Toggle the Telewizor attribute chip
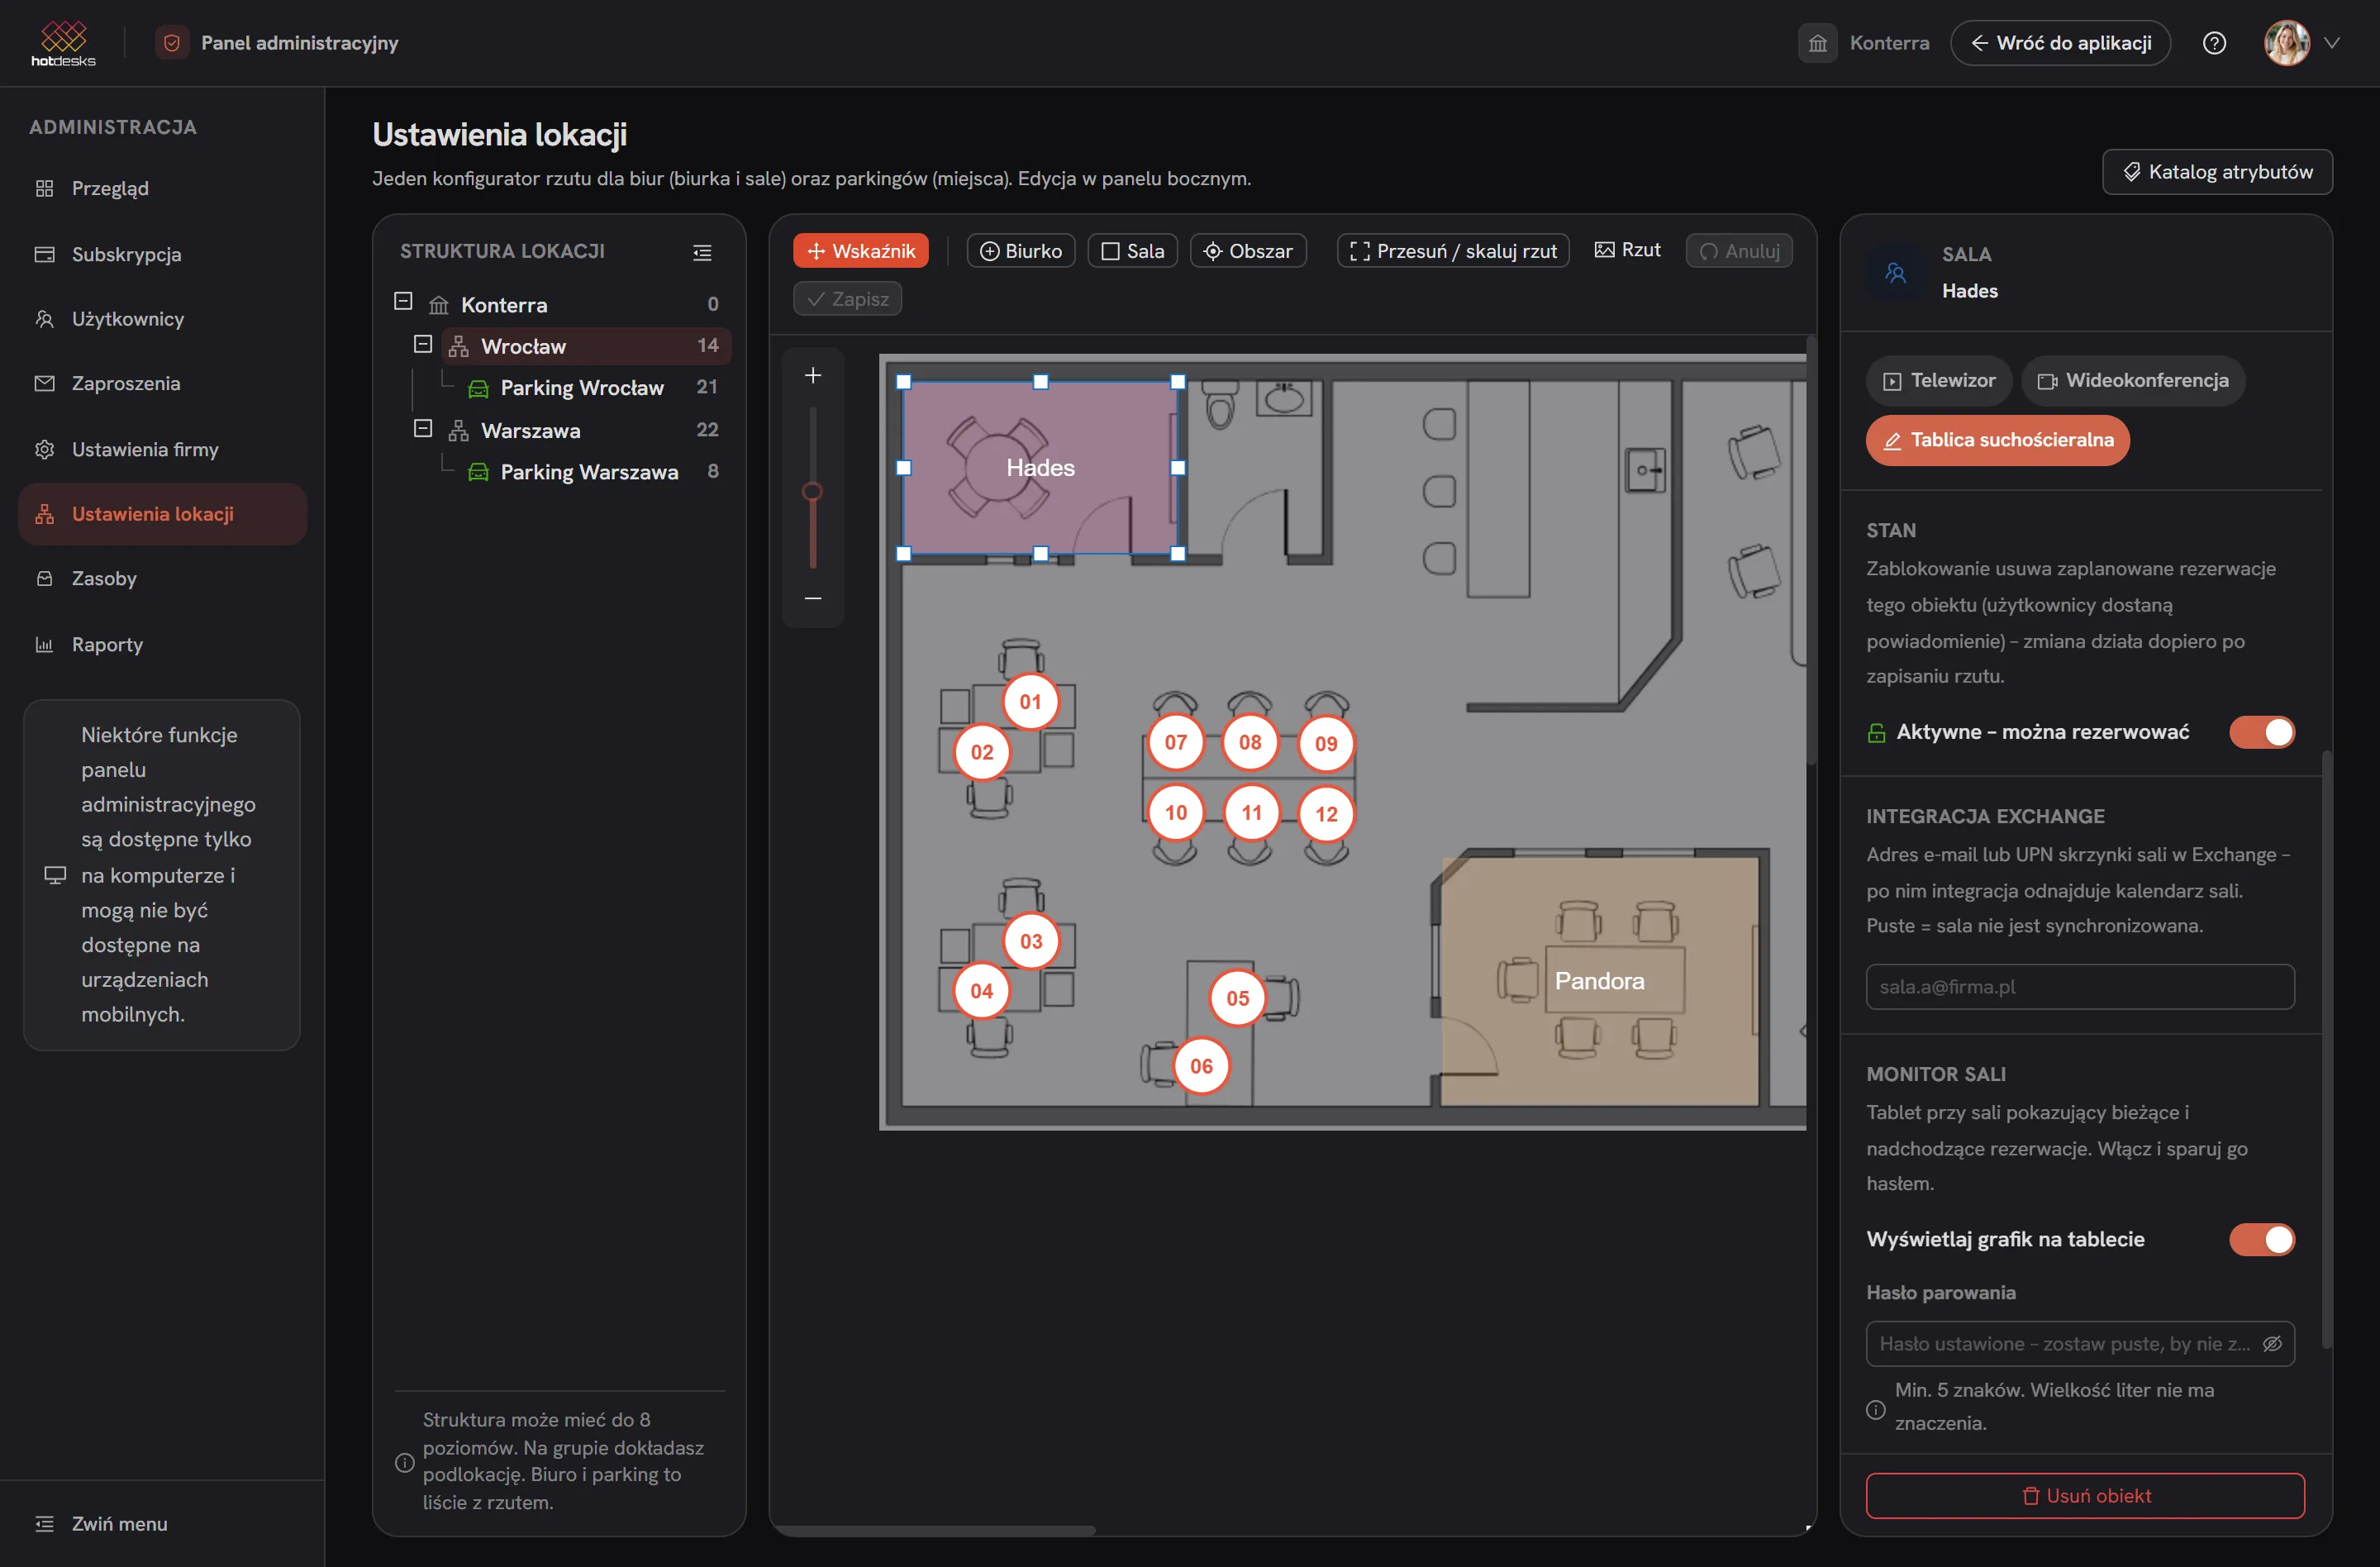This screenshot has height=1567, width=2380. [x=1939, y=381]
